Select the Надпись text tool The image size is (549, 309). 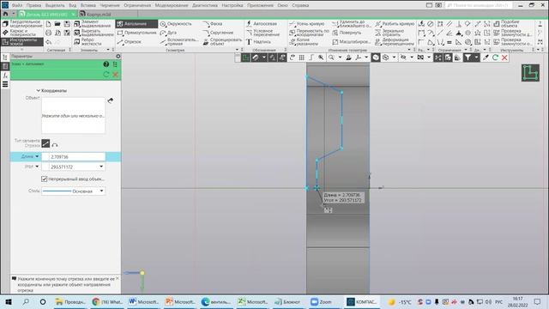pos(258,42)
